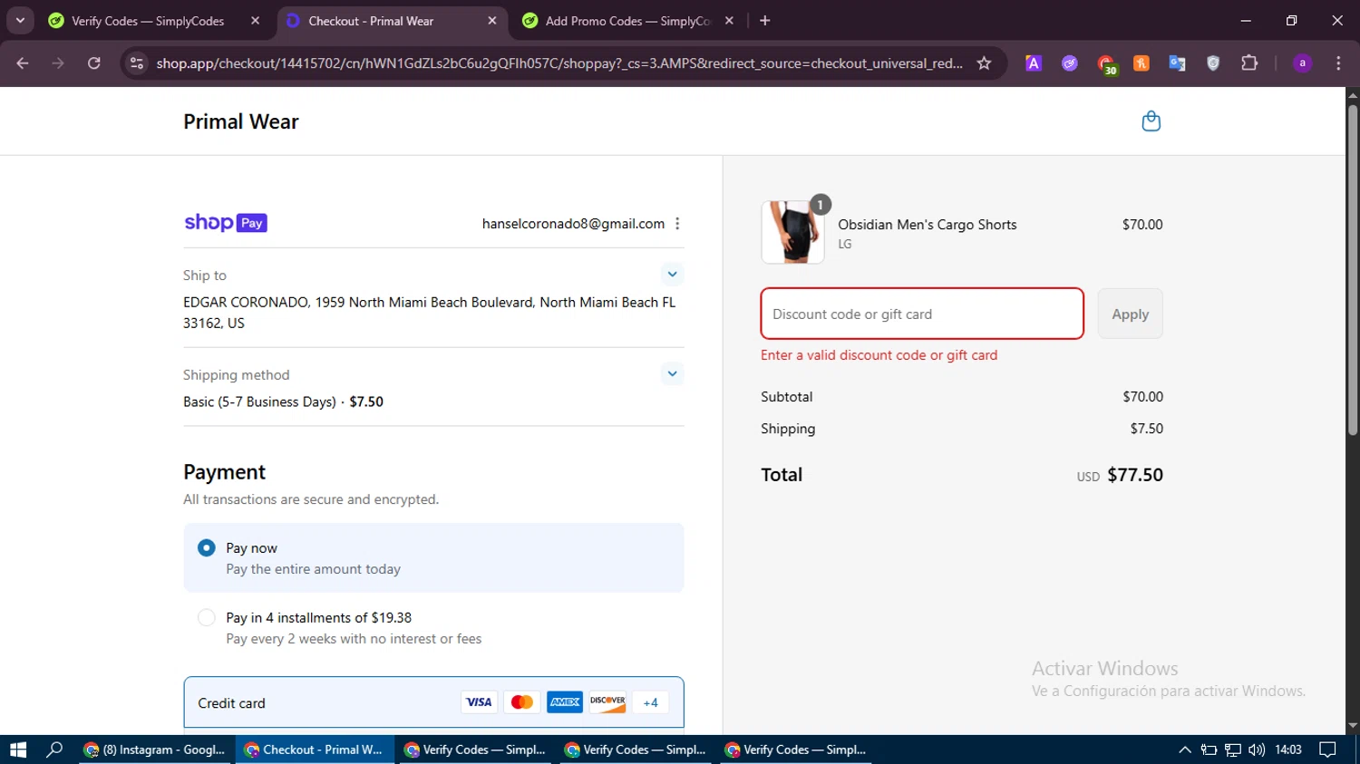The image size is (1360, 764).
Task: Open Windows taskbar search
Action: (54, 749)
